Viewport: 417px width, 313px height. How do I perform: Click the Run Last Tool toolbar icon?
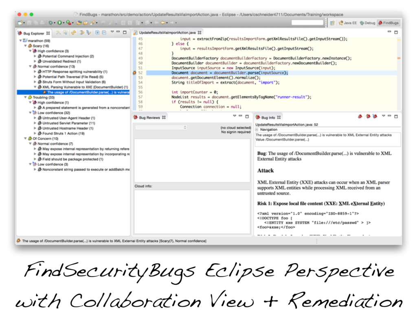[68, 23]
